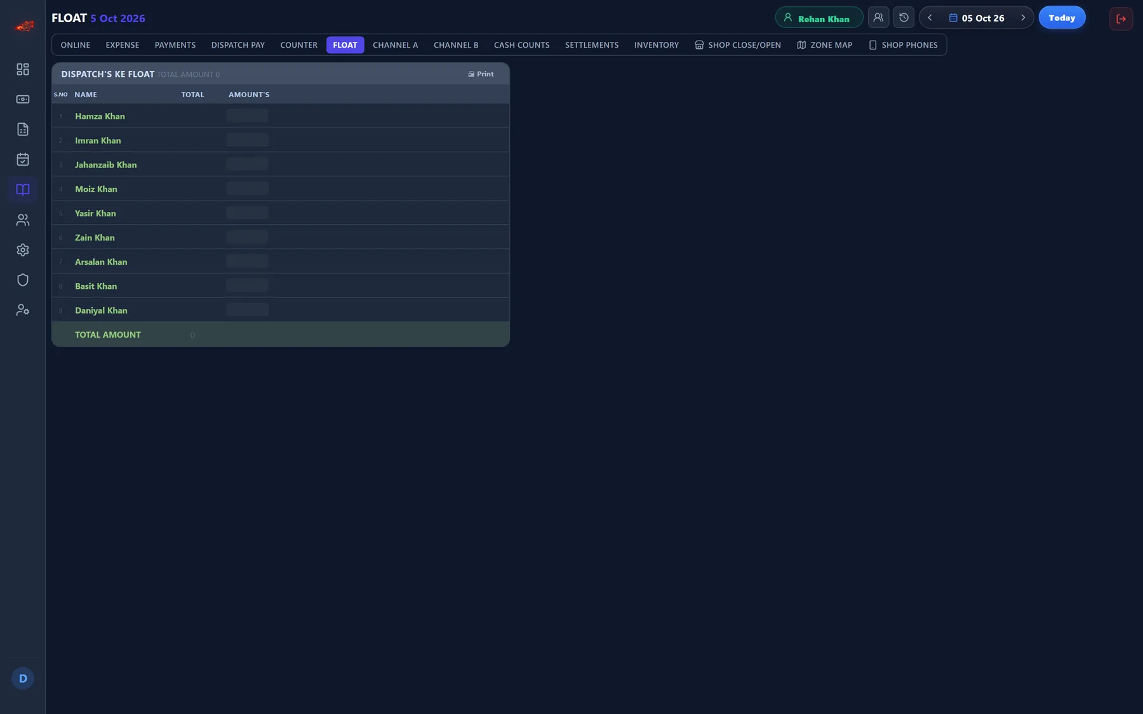This screenshot has height=714, width=1143.
Task: Click the name Arsalan Khan
Action: point(101,262)
